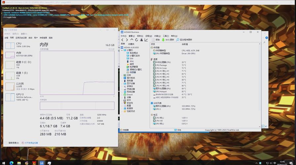This screenshot has width=296, height=165.
Task: Select the CPU performance graph thumbnail
Action: pyautogui.click(x=10, y=45)
